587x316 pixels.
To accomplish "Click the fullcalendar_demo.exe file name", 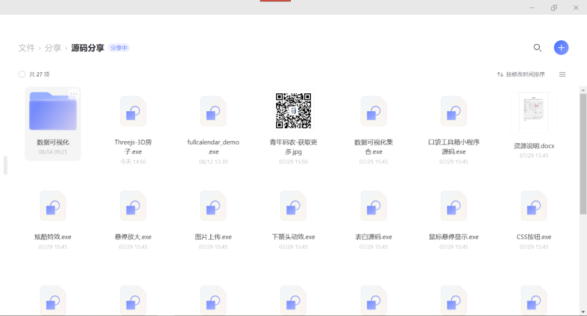I will click(x=213, y=147).
